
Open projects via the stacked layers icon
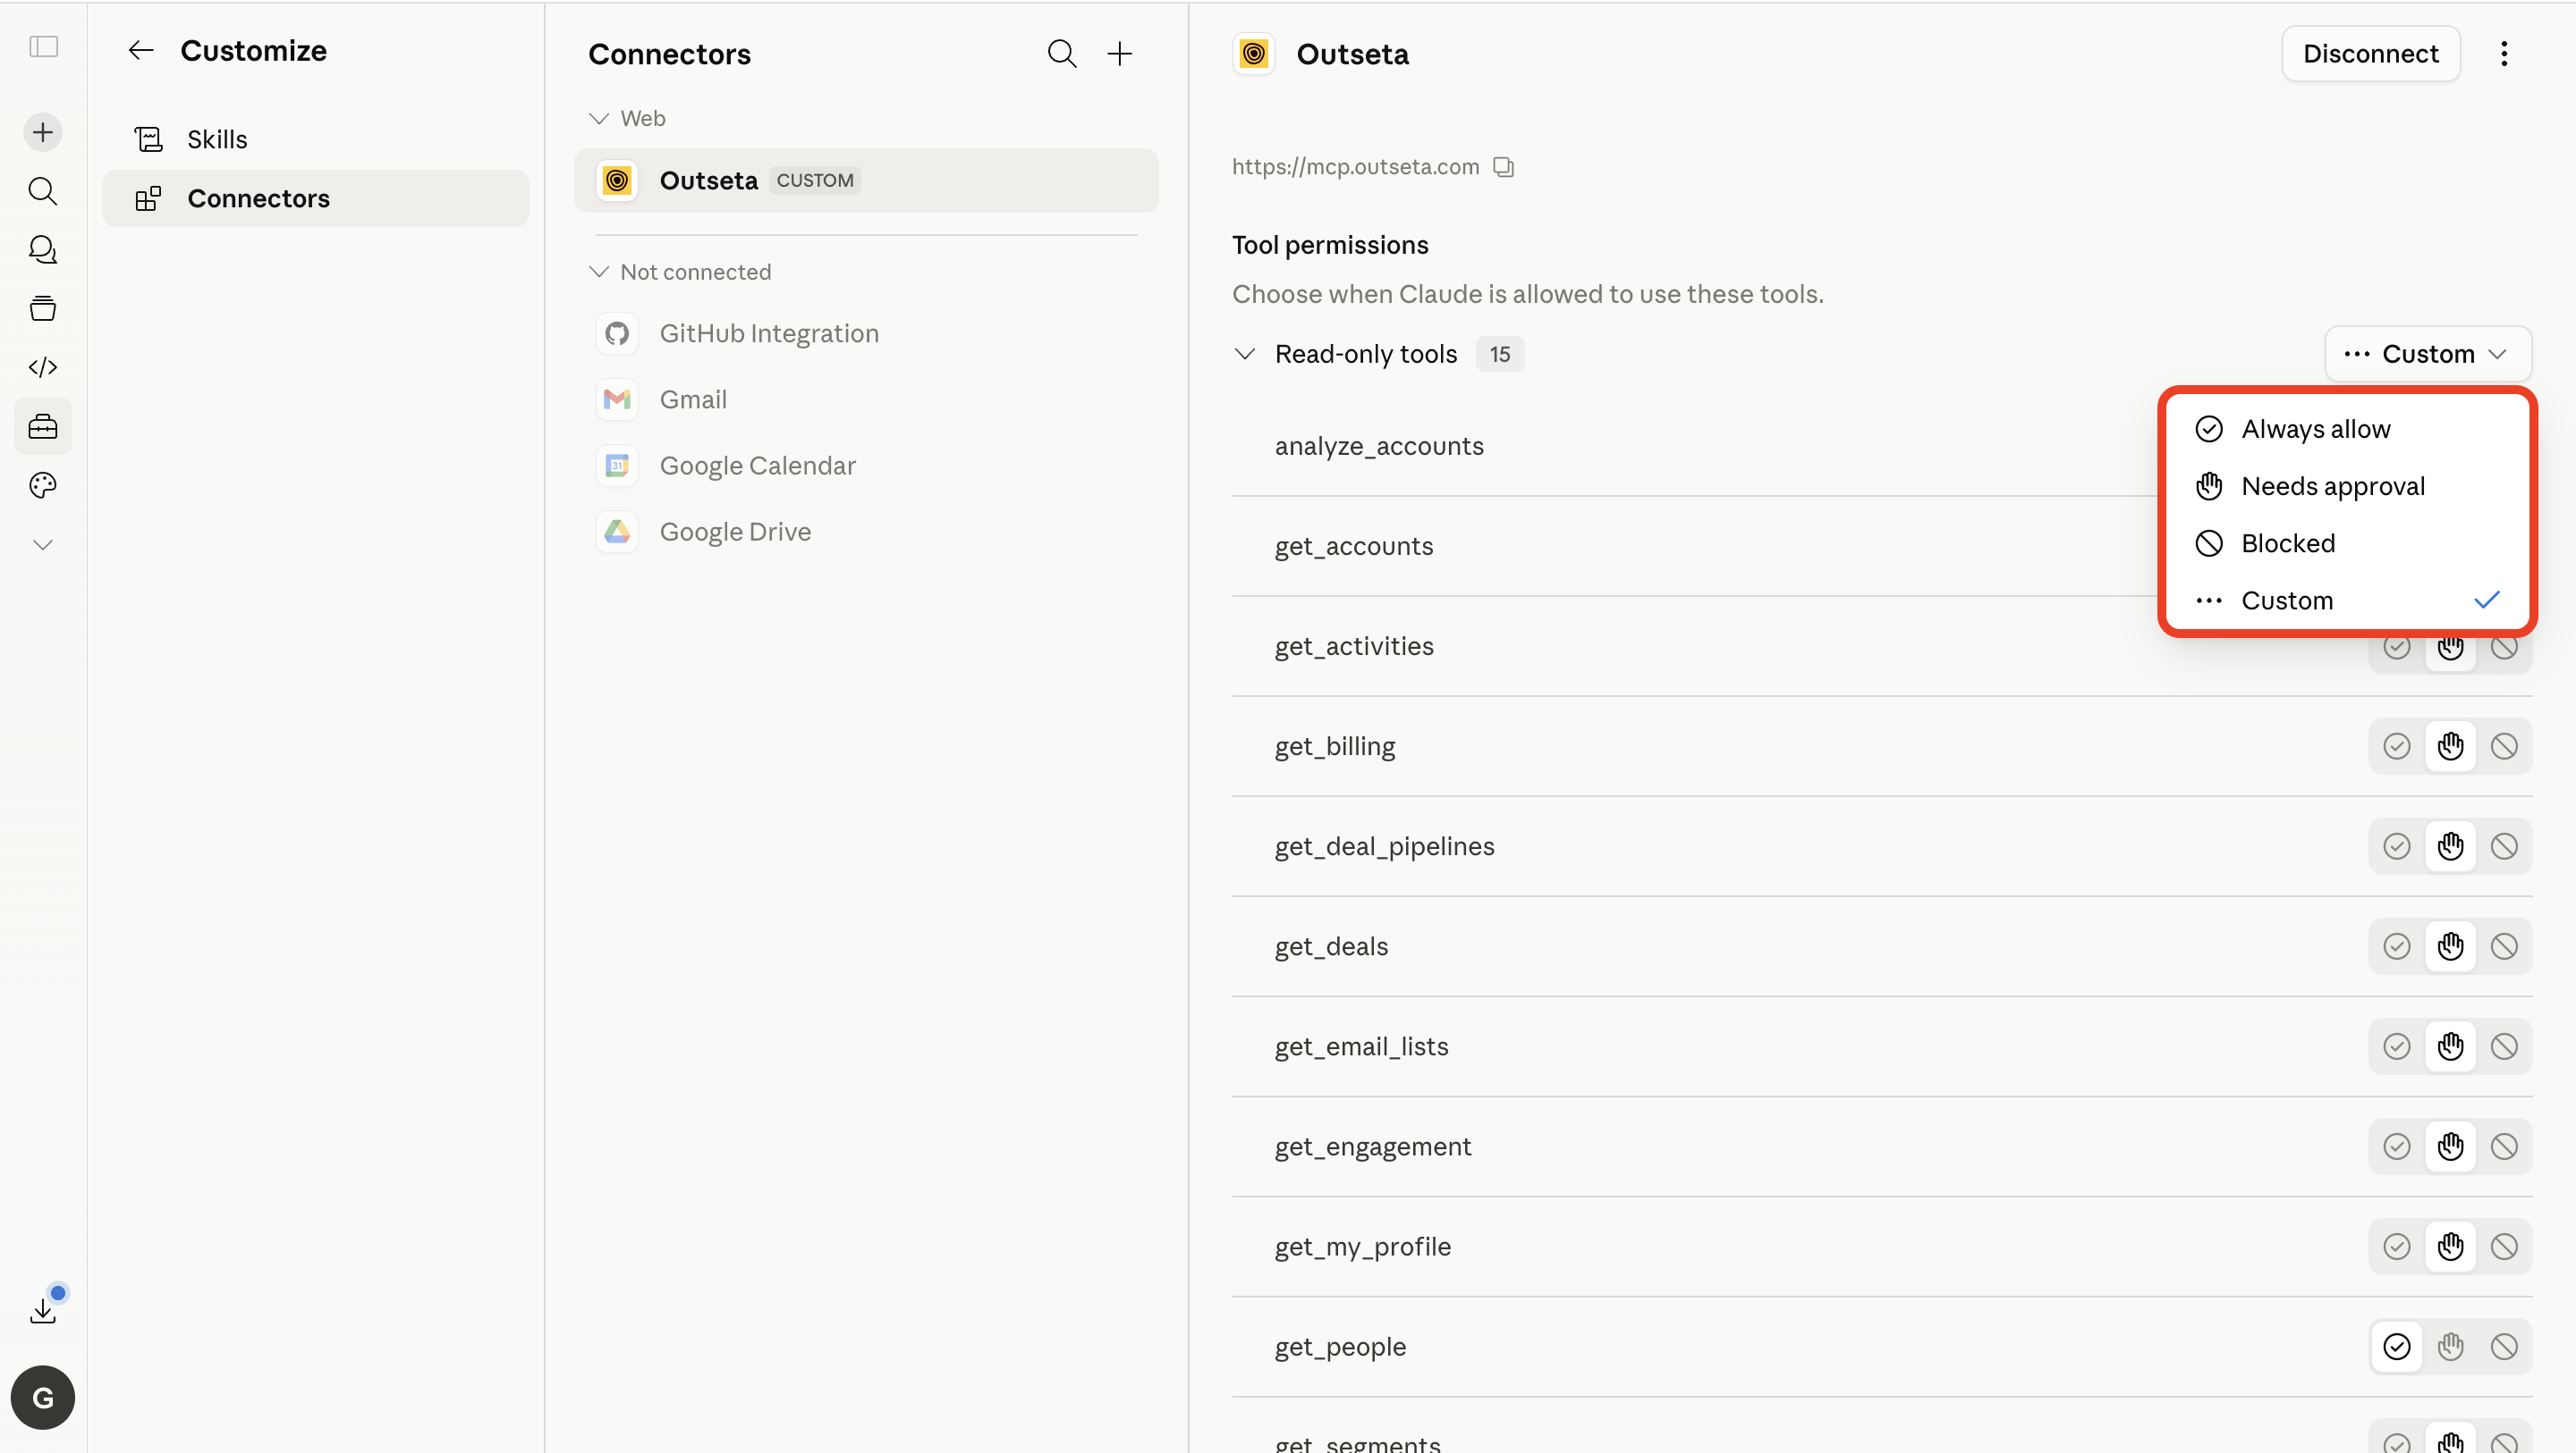coord(43,309)
